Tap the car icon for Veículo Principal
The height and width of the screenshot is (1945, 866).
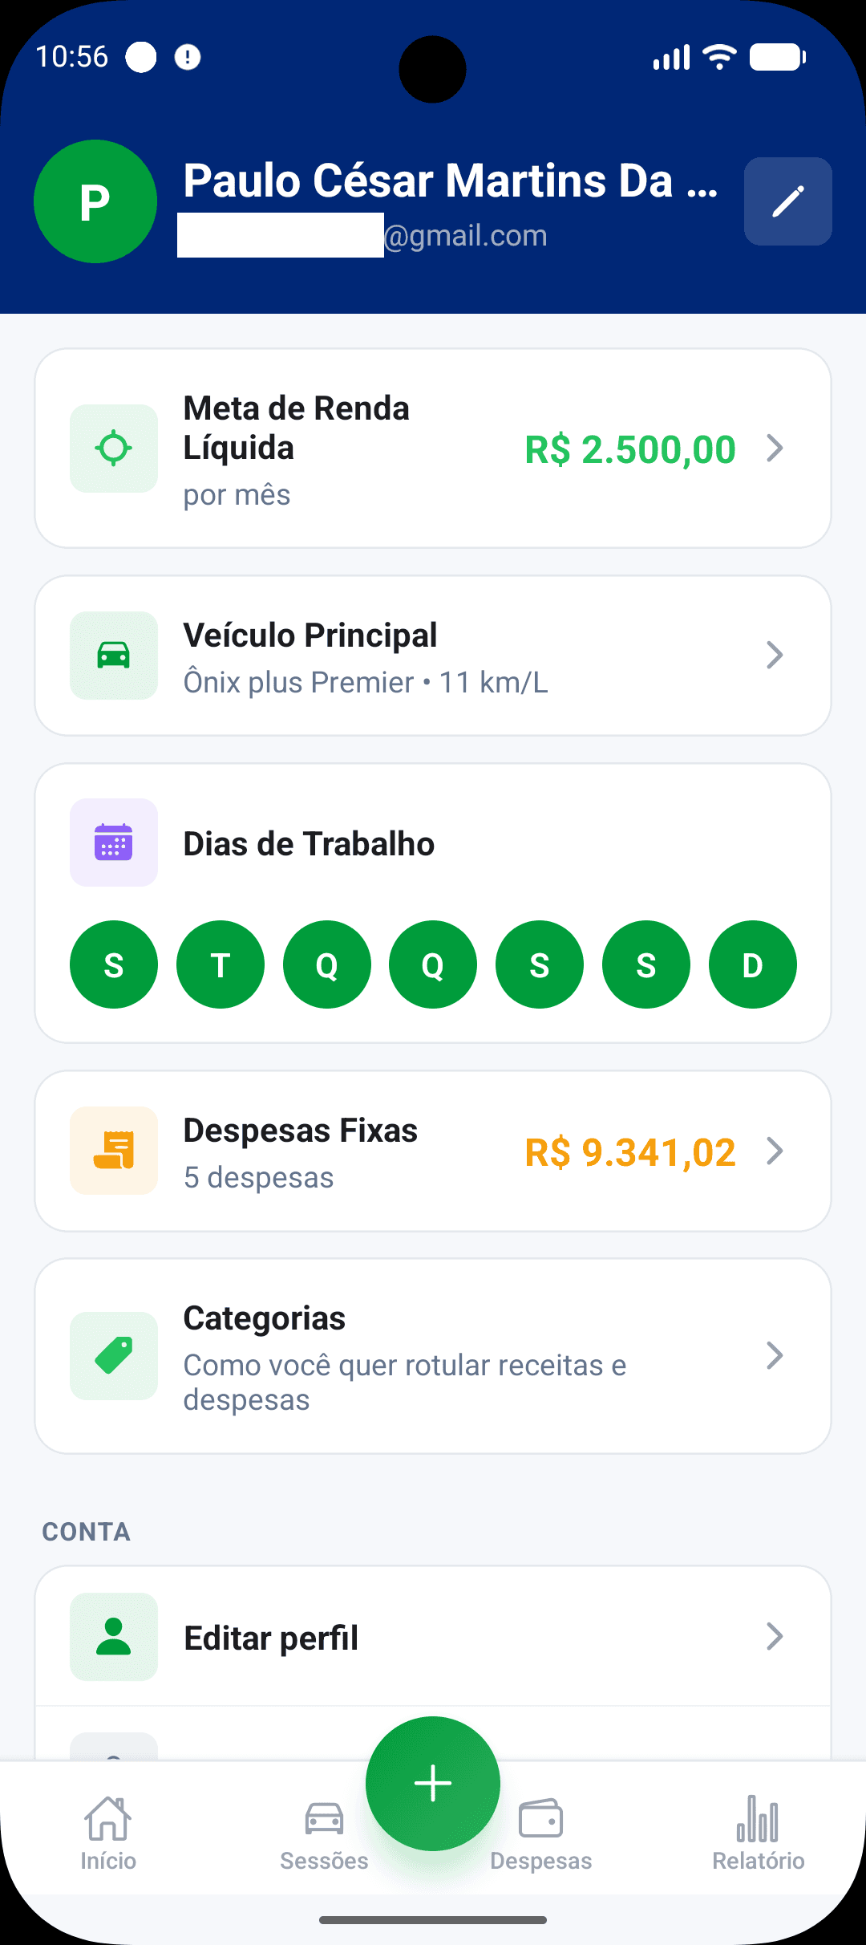point(114,656)
